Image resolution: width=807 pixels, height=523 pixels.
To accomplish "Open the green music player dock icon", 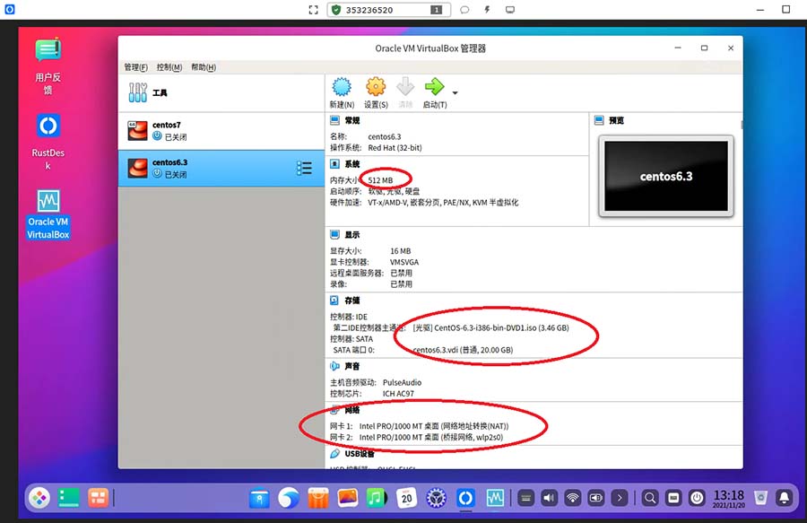I will coord(377,498).
